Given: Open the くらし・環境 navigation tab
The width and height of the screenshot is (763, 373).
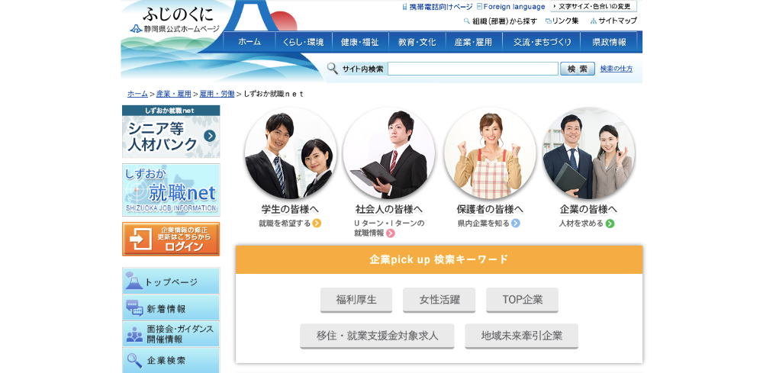Looking at the screenshot, I should point(303,42).
